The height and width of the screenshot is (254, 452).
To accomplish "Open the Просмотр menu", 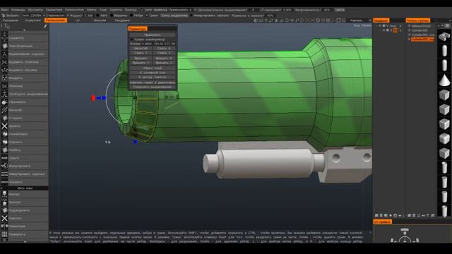I will [35, 10].
